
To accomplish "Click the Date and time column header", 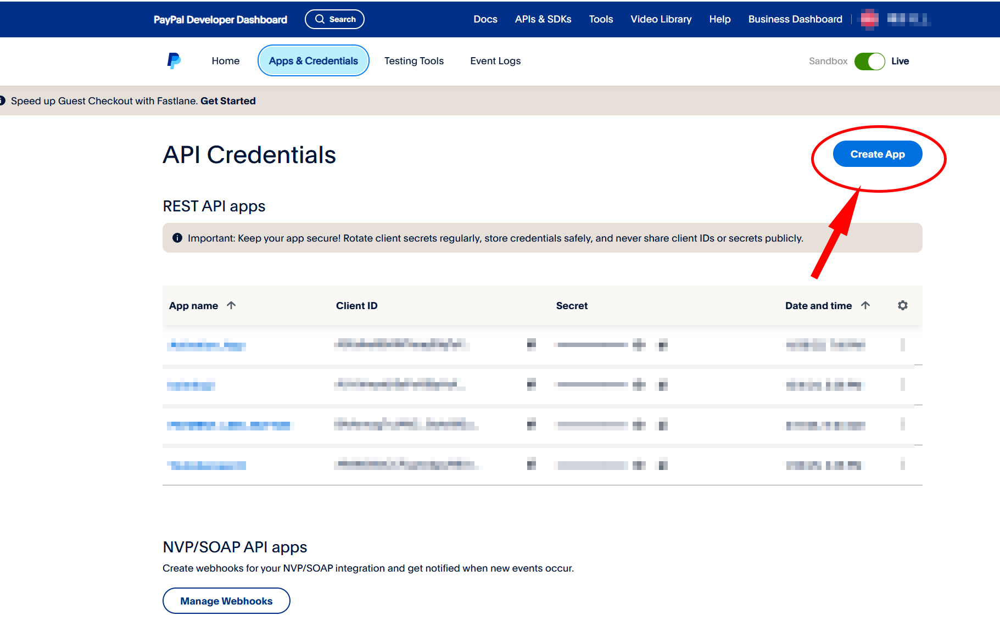I will pos(818,306).
